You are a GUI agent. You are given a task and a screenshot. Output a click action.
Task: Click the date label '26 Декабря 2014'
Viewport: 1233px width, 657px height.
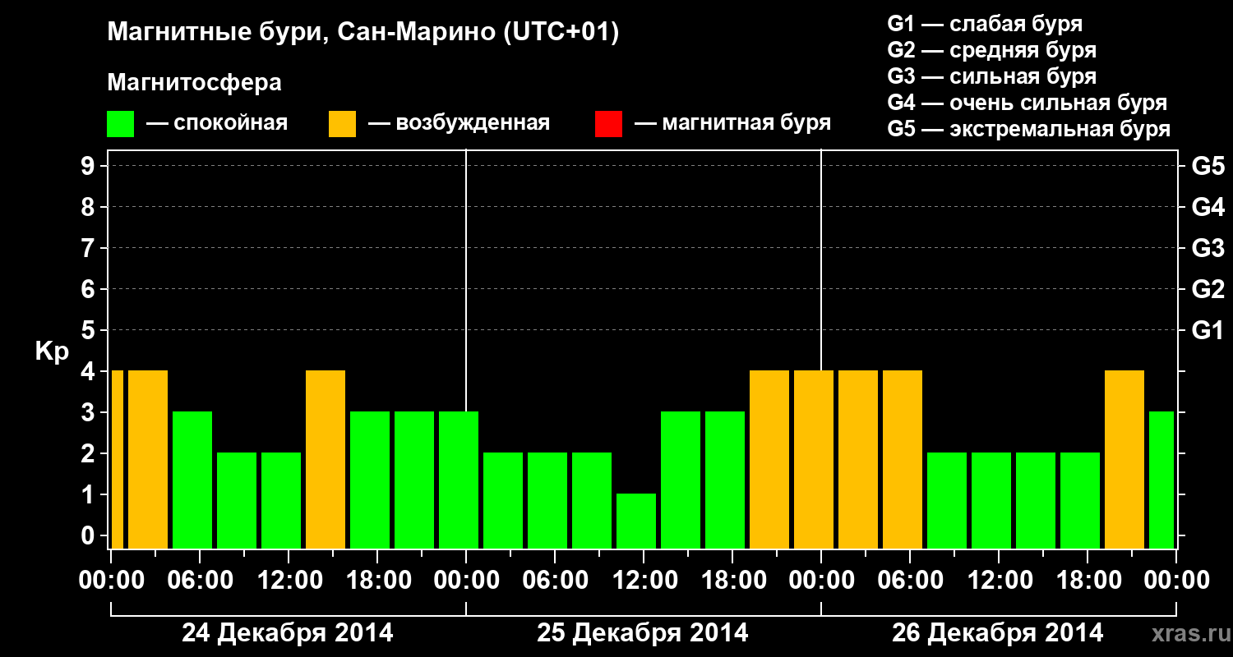coord(998,633)
